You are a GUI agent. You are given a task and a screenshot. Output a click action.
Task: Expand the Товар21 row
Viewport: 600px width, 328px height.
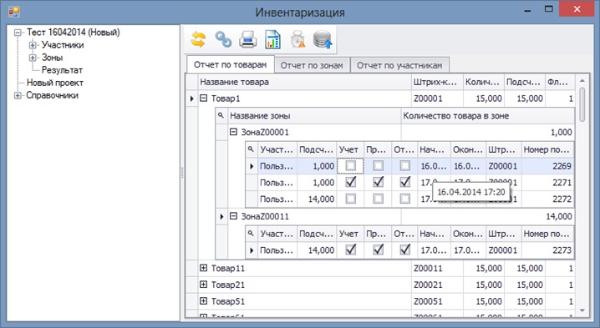tap(204, 285)
